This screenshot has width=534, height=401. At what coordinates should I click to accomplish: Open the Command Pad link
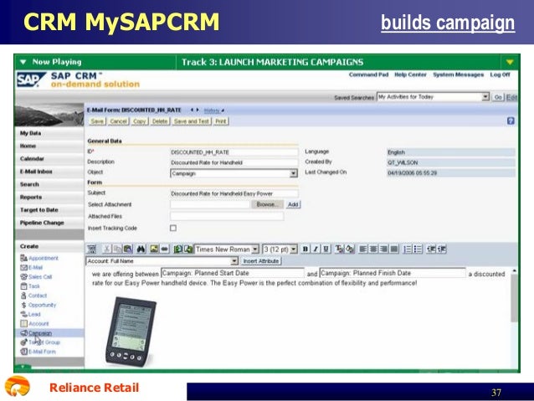[x=368, y=75]
